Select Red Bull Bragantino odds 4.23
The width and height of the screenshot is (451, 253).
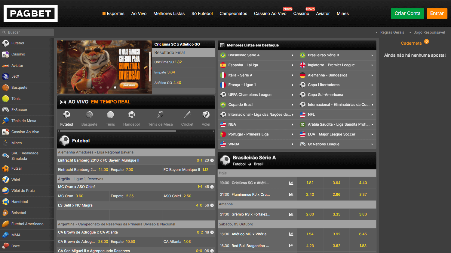click(x=310, y=246)
